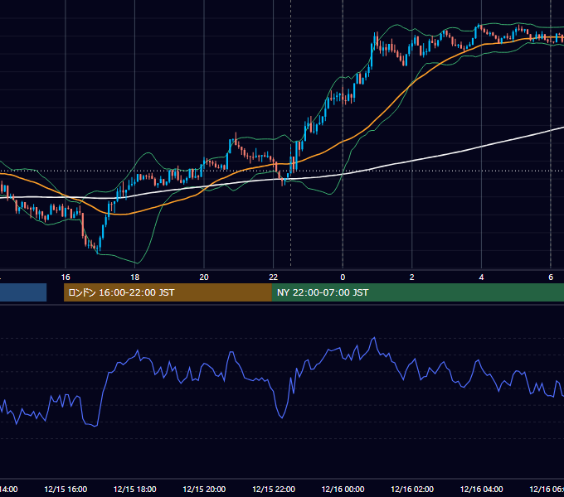Viewport: 564px width, 497px height.
Task: Click the "4" hour label on the upper time axis
Action: point(481,277)
